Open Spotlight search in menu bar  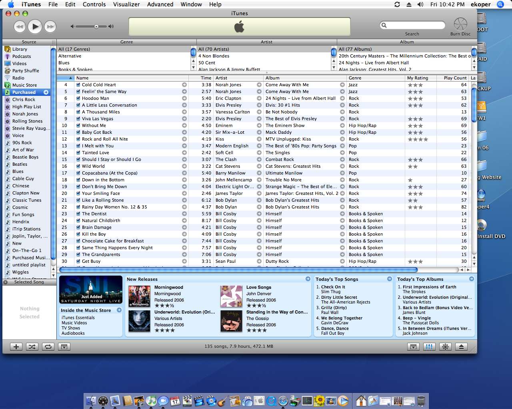click(x=500, y=4)
